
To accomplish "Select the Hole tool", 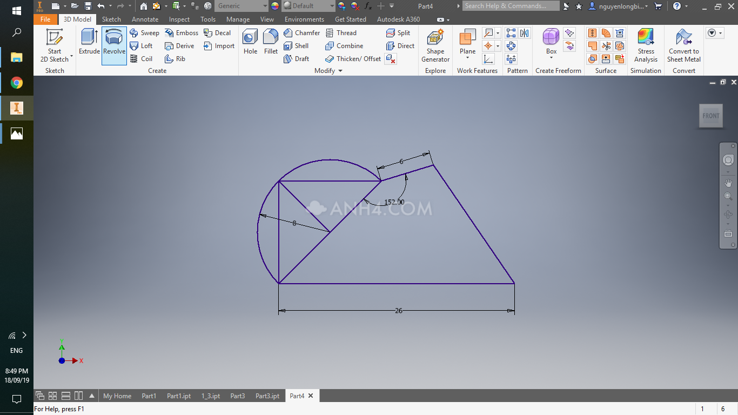I will tap(250, 42).
